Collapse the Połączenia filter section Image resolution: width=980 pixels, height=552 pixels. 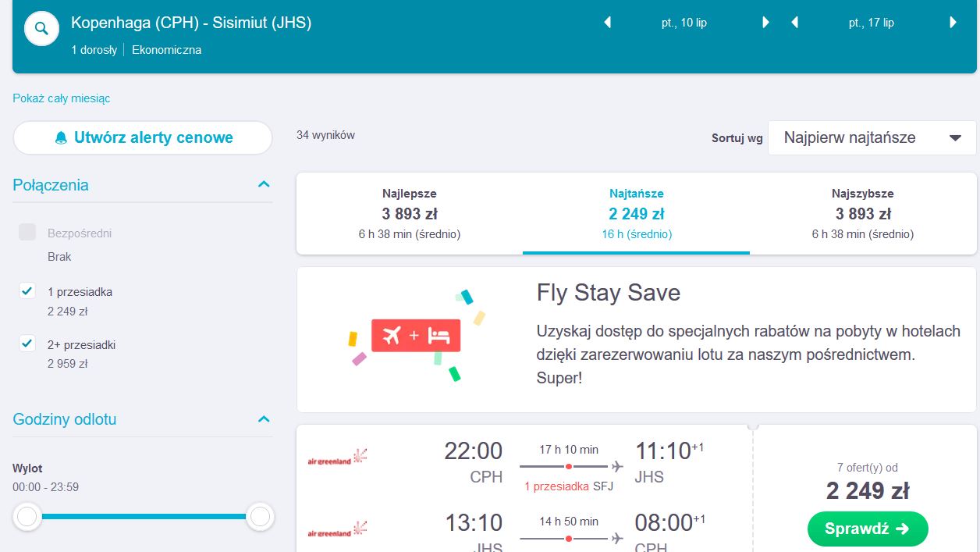264,185
